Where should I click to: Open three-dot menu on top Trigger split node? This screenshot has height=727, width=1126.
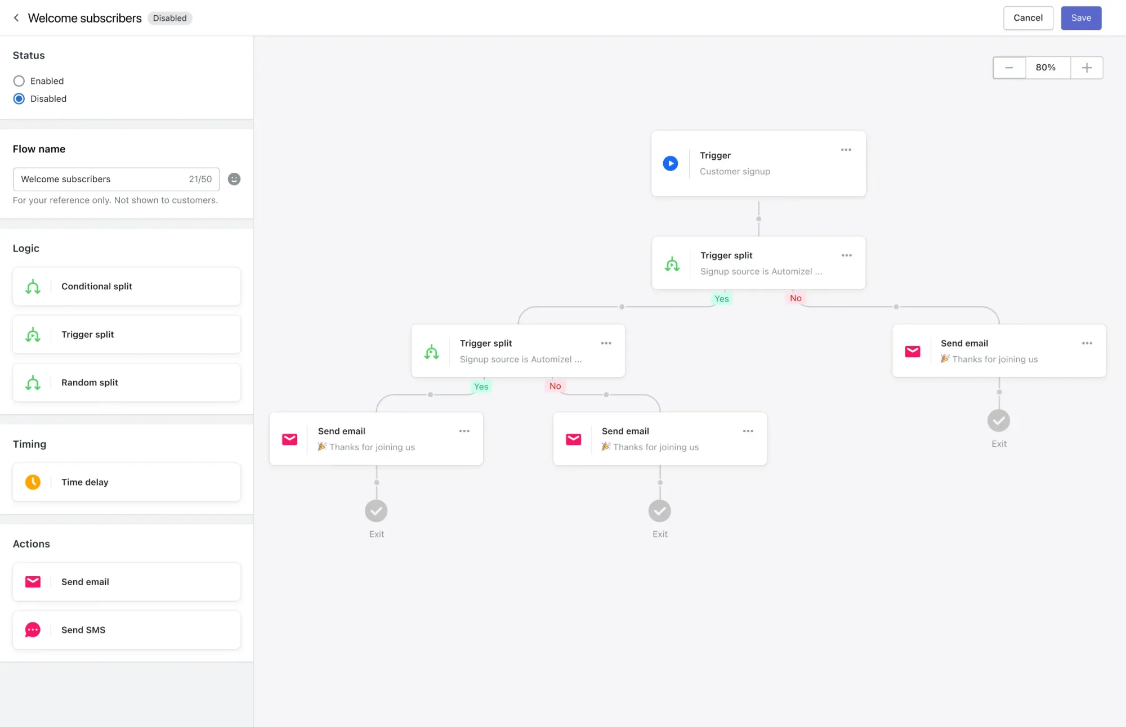pyautogui.click(x=846, y=255)
